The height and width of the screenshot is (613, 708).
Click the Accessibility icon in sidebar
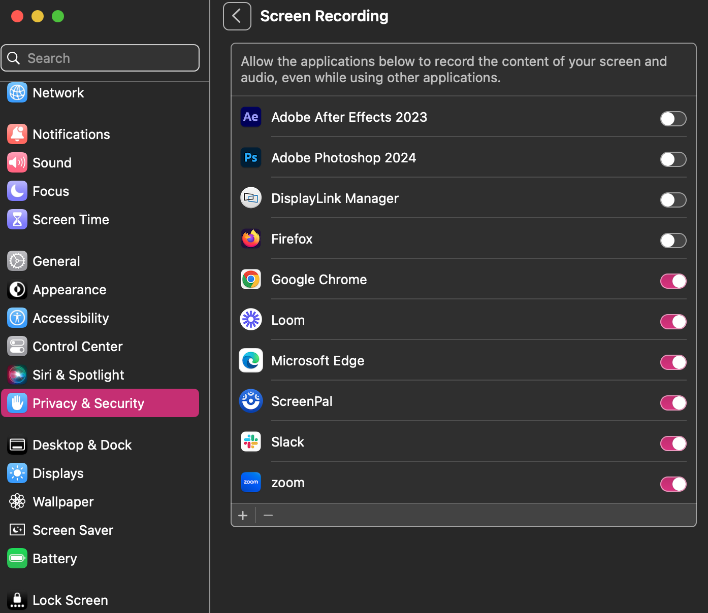pyautogui.click(x=17, y=318)
